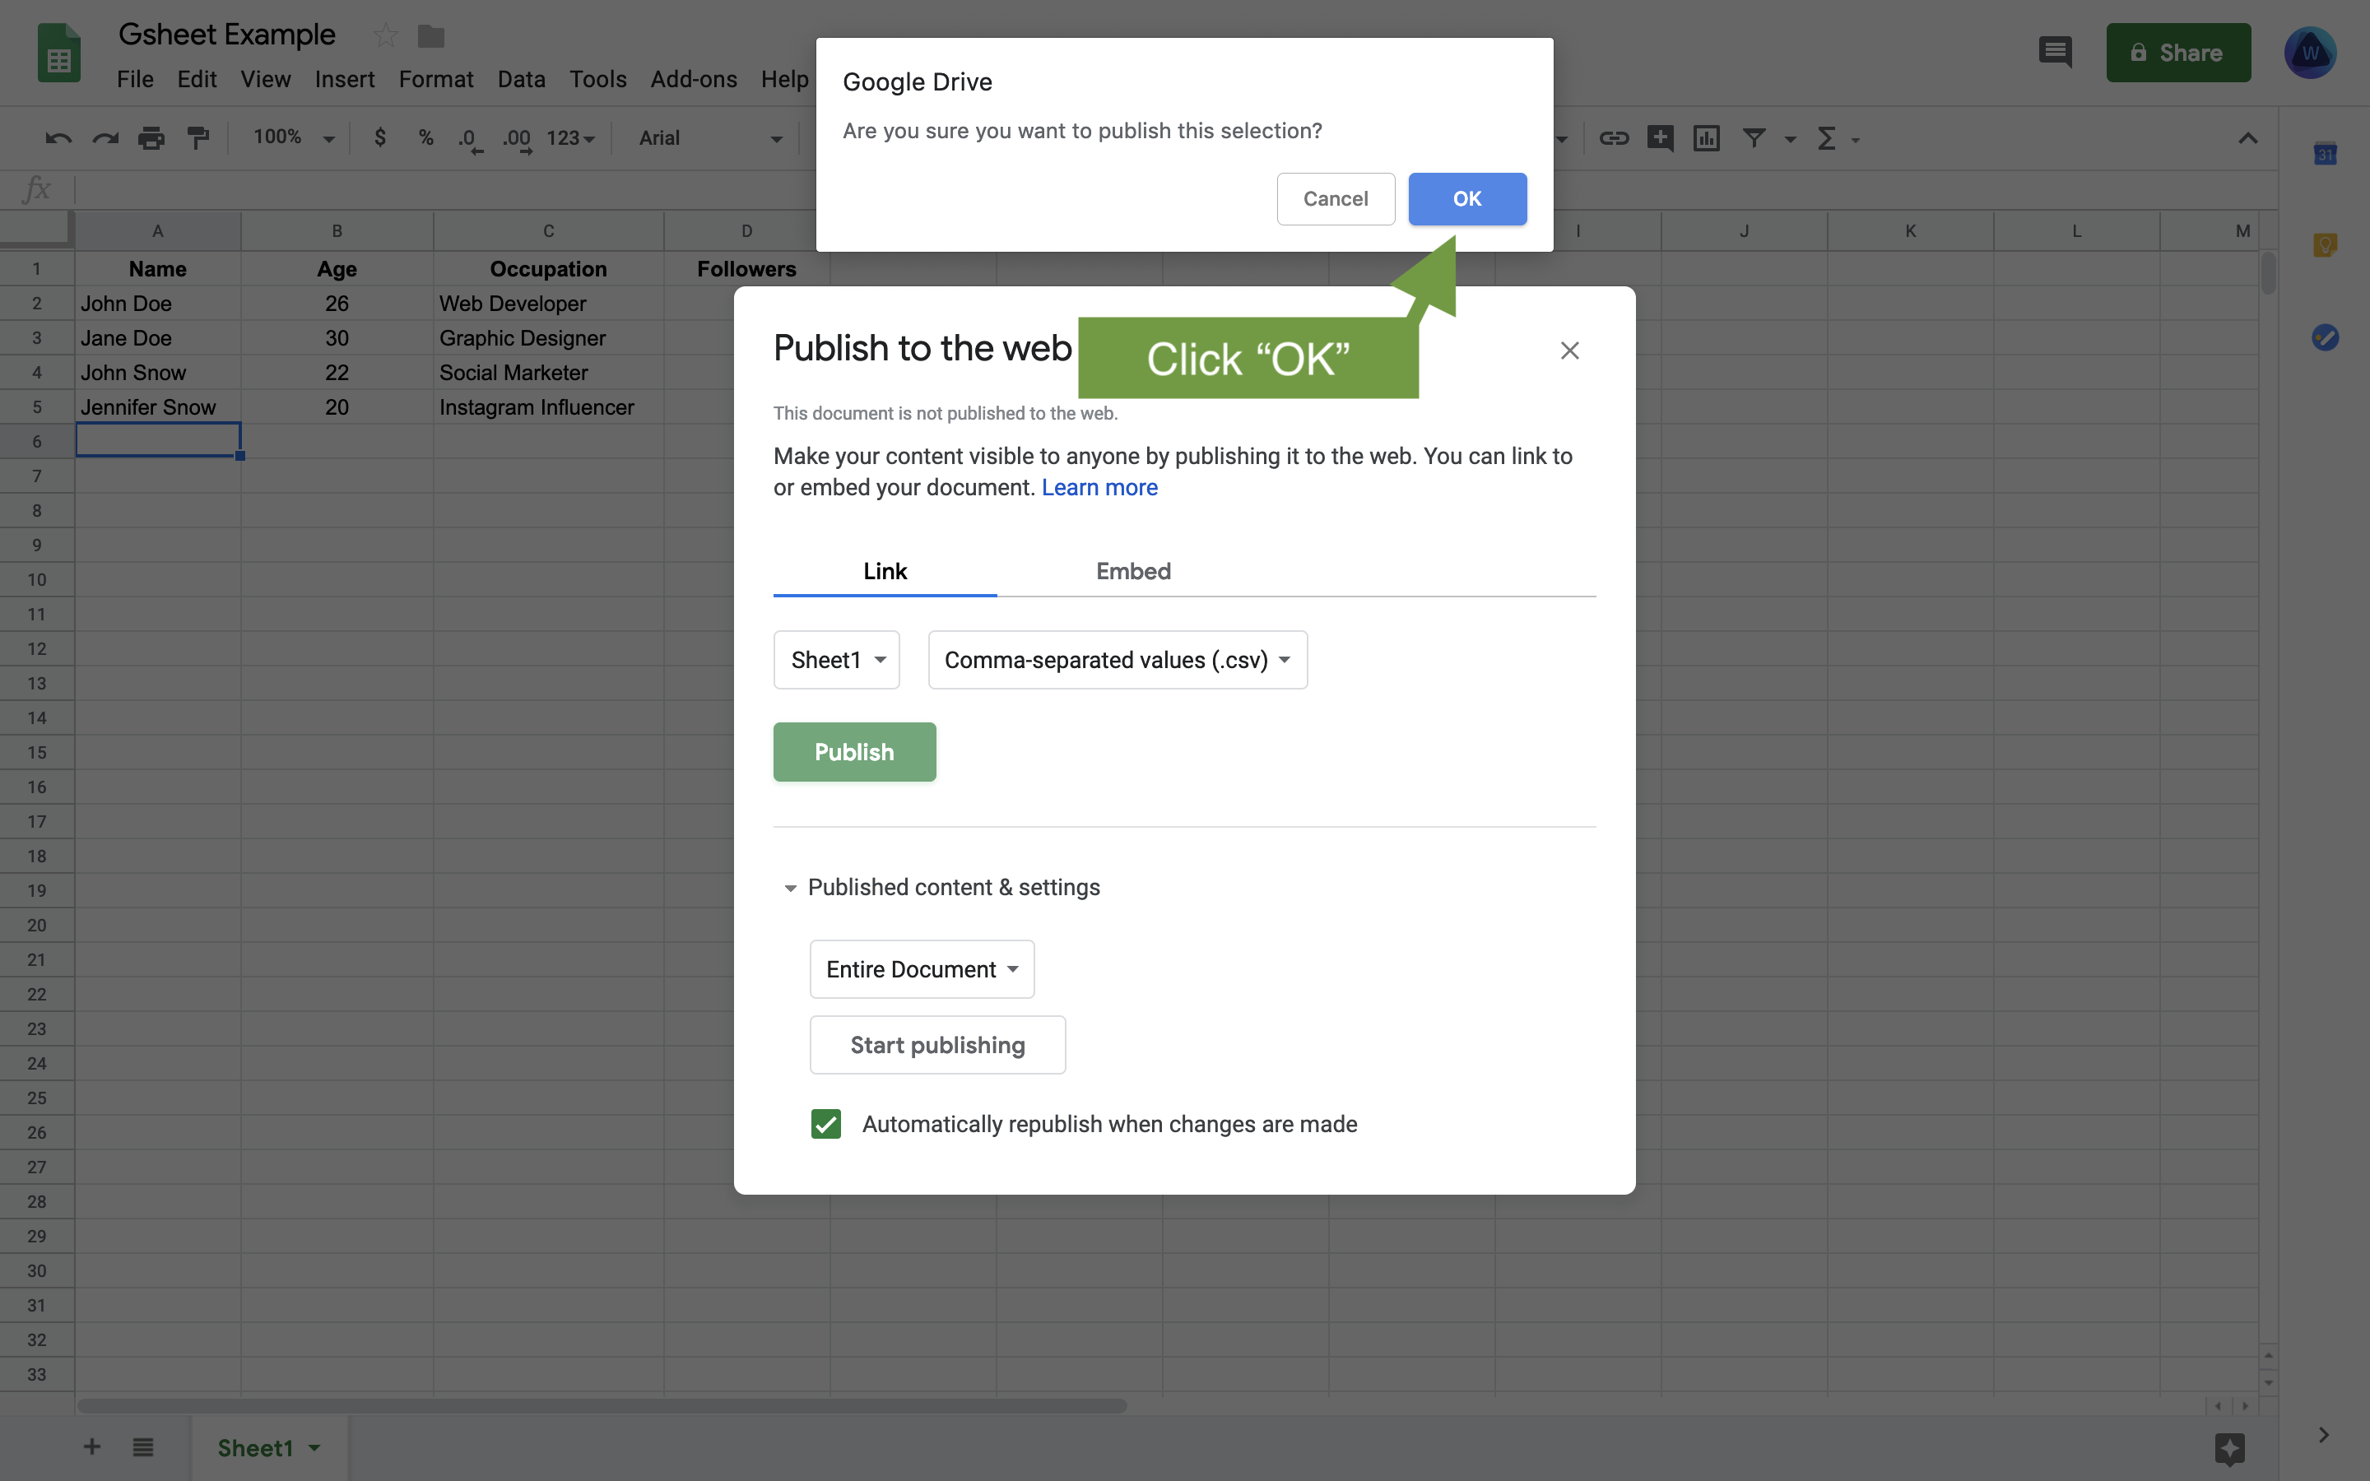Open the Data menu
Image resolution: width=2370 pixels, height=1481 pixels.
(521, 79)
